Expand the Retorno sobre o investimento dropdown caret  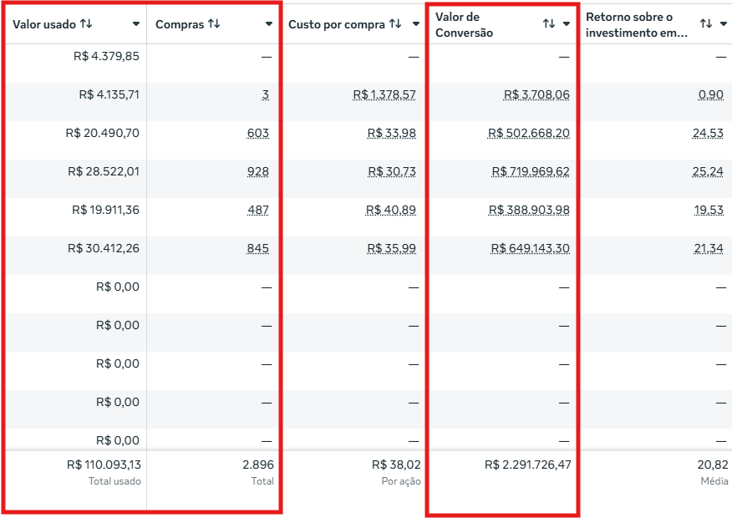coord(724,24)
